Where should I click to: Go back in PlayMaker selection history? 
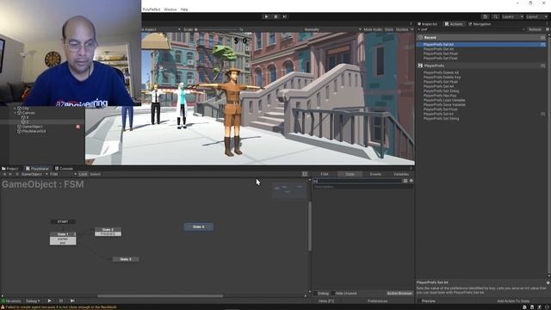tap(4, 174)
